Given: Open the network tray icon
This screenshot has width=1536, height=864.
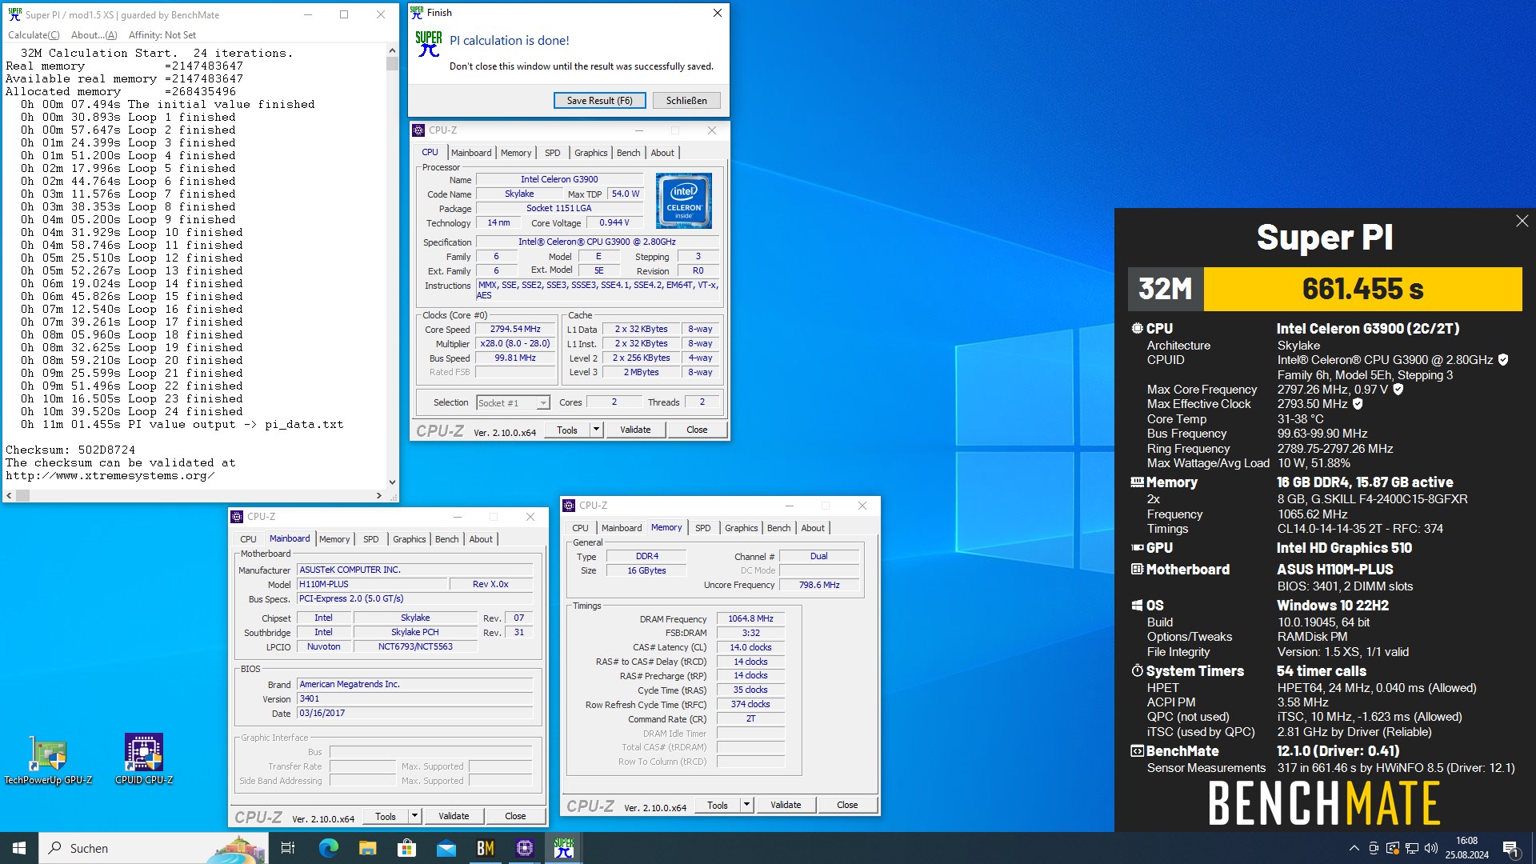Looking at the screenshot, I should [x=1412, y=848].
